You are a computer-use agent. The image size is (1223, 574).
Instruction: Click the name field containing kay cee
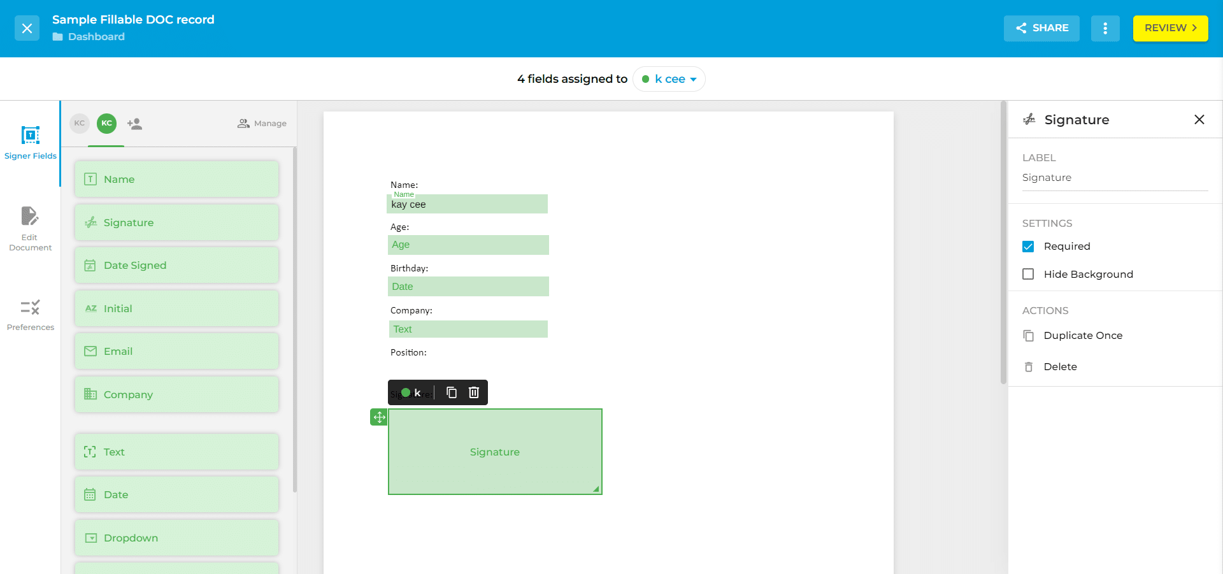pos(468,204)
